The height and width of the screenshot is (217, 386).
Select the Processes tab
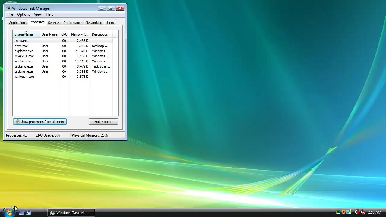37,22
